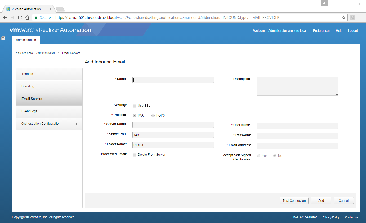
Task: Select the POP3 protocol radio button
Action: tap(153, 115)
